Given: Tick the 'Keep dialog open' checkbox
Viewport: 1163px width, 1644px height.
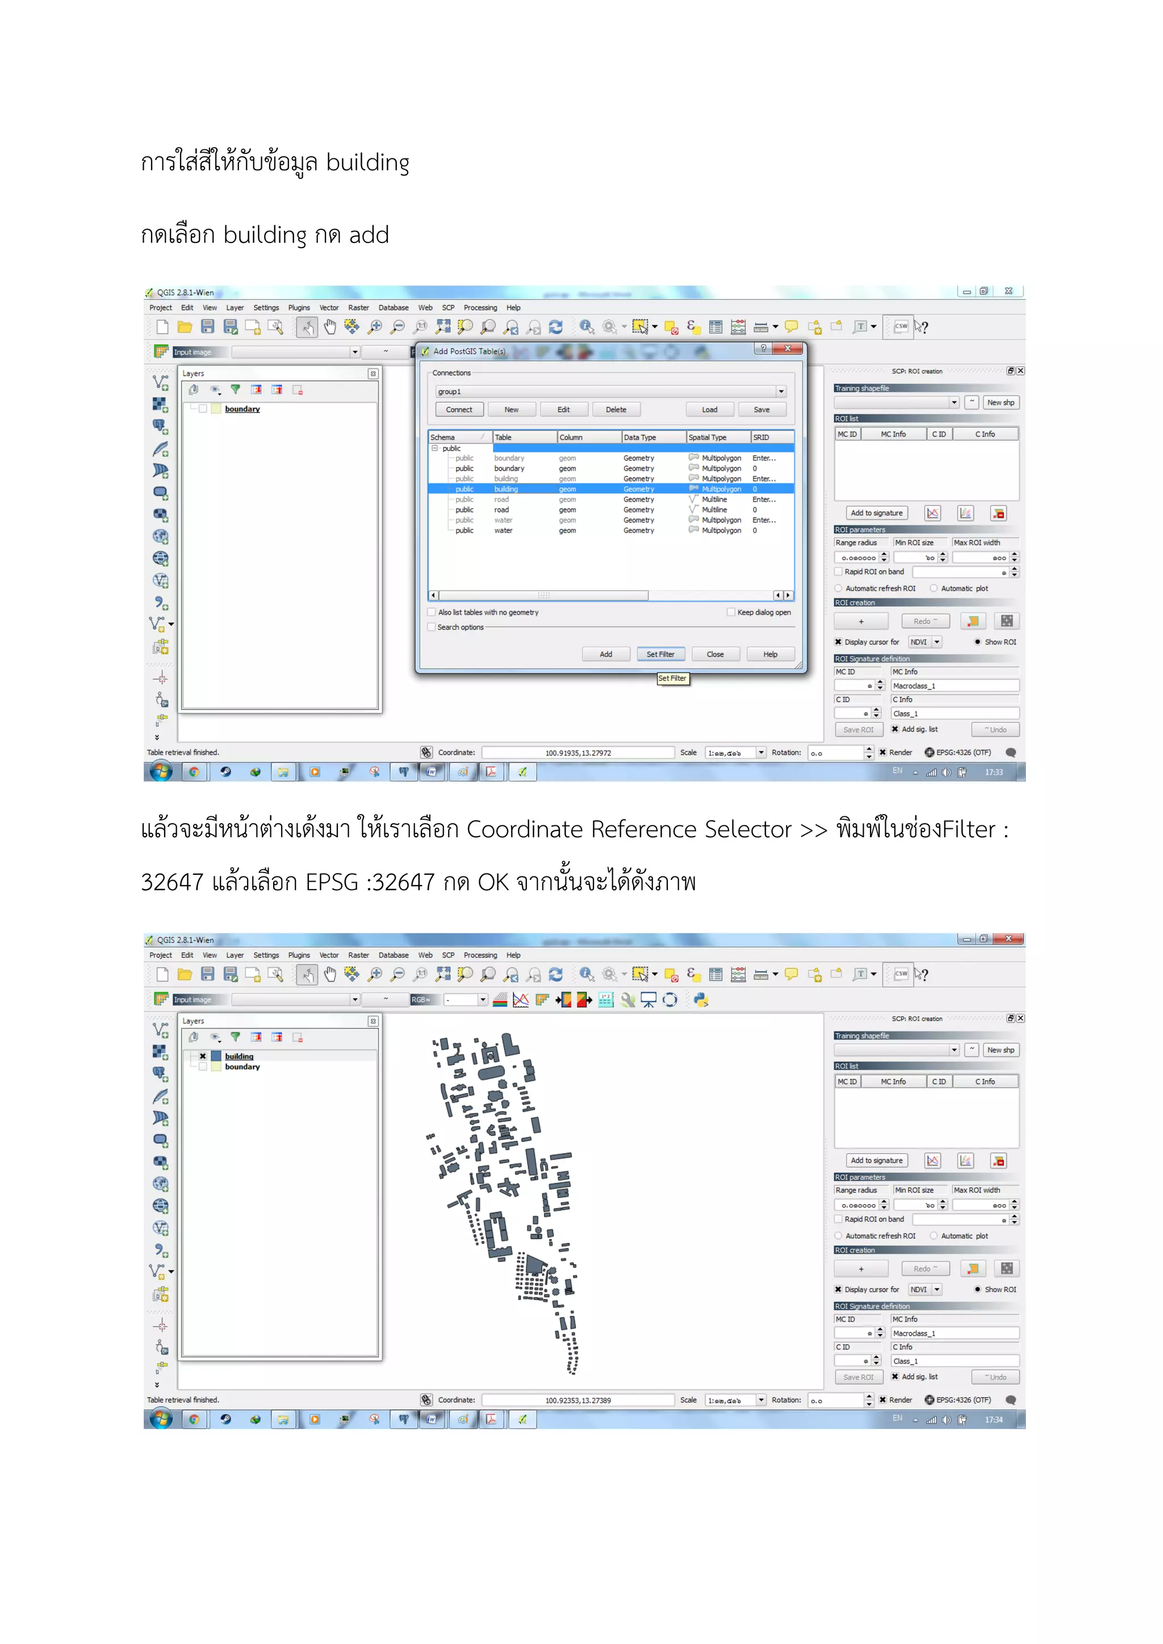Looking at the screenshot, I should (730, 612).
